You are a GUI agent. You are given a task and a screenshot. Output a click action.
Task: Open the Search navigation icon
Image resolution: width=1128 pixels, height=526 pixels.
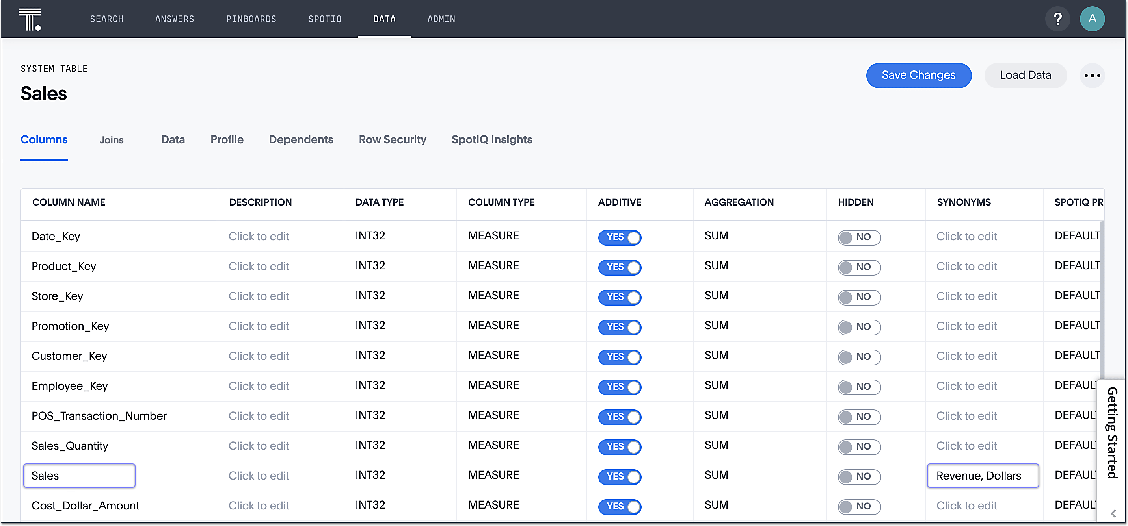(x=106, y=19)
